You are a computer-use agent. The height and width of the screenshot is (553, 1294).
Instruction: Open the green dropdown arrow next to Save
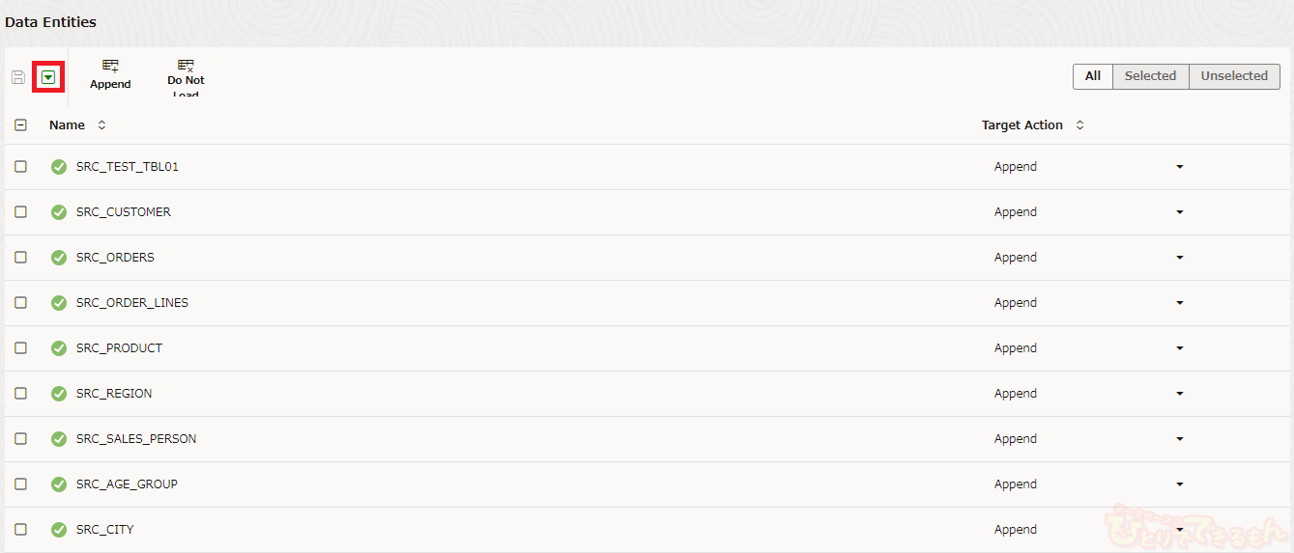(x=48, y=77)
